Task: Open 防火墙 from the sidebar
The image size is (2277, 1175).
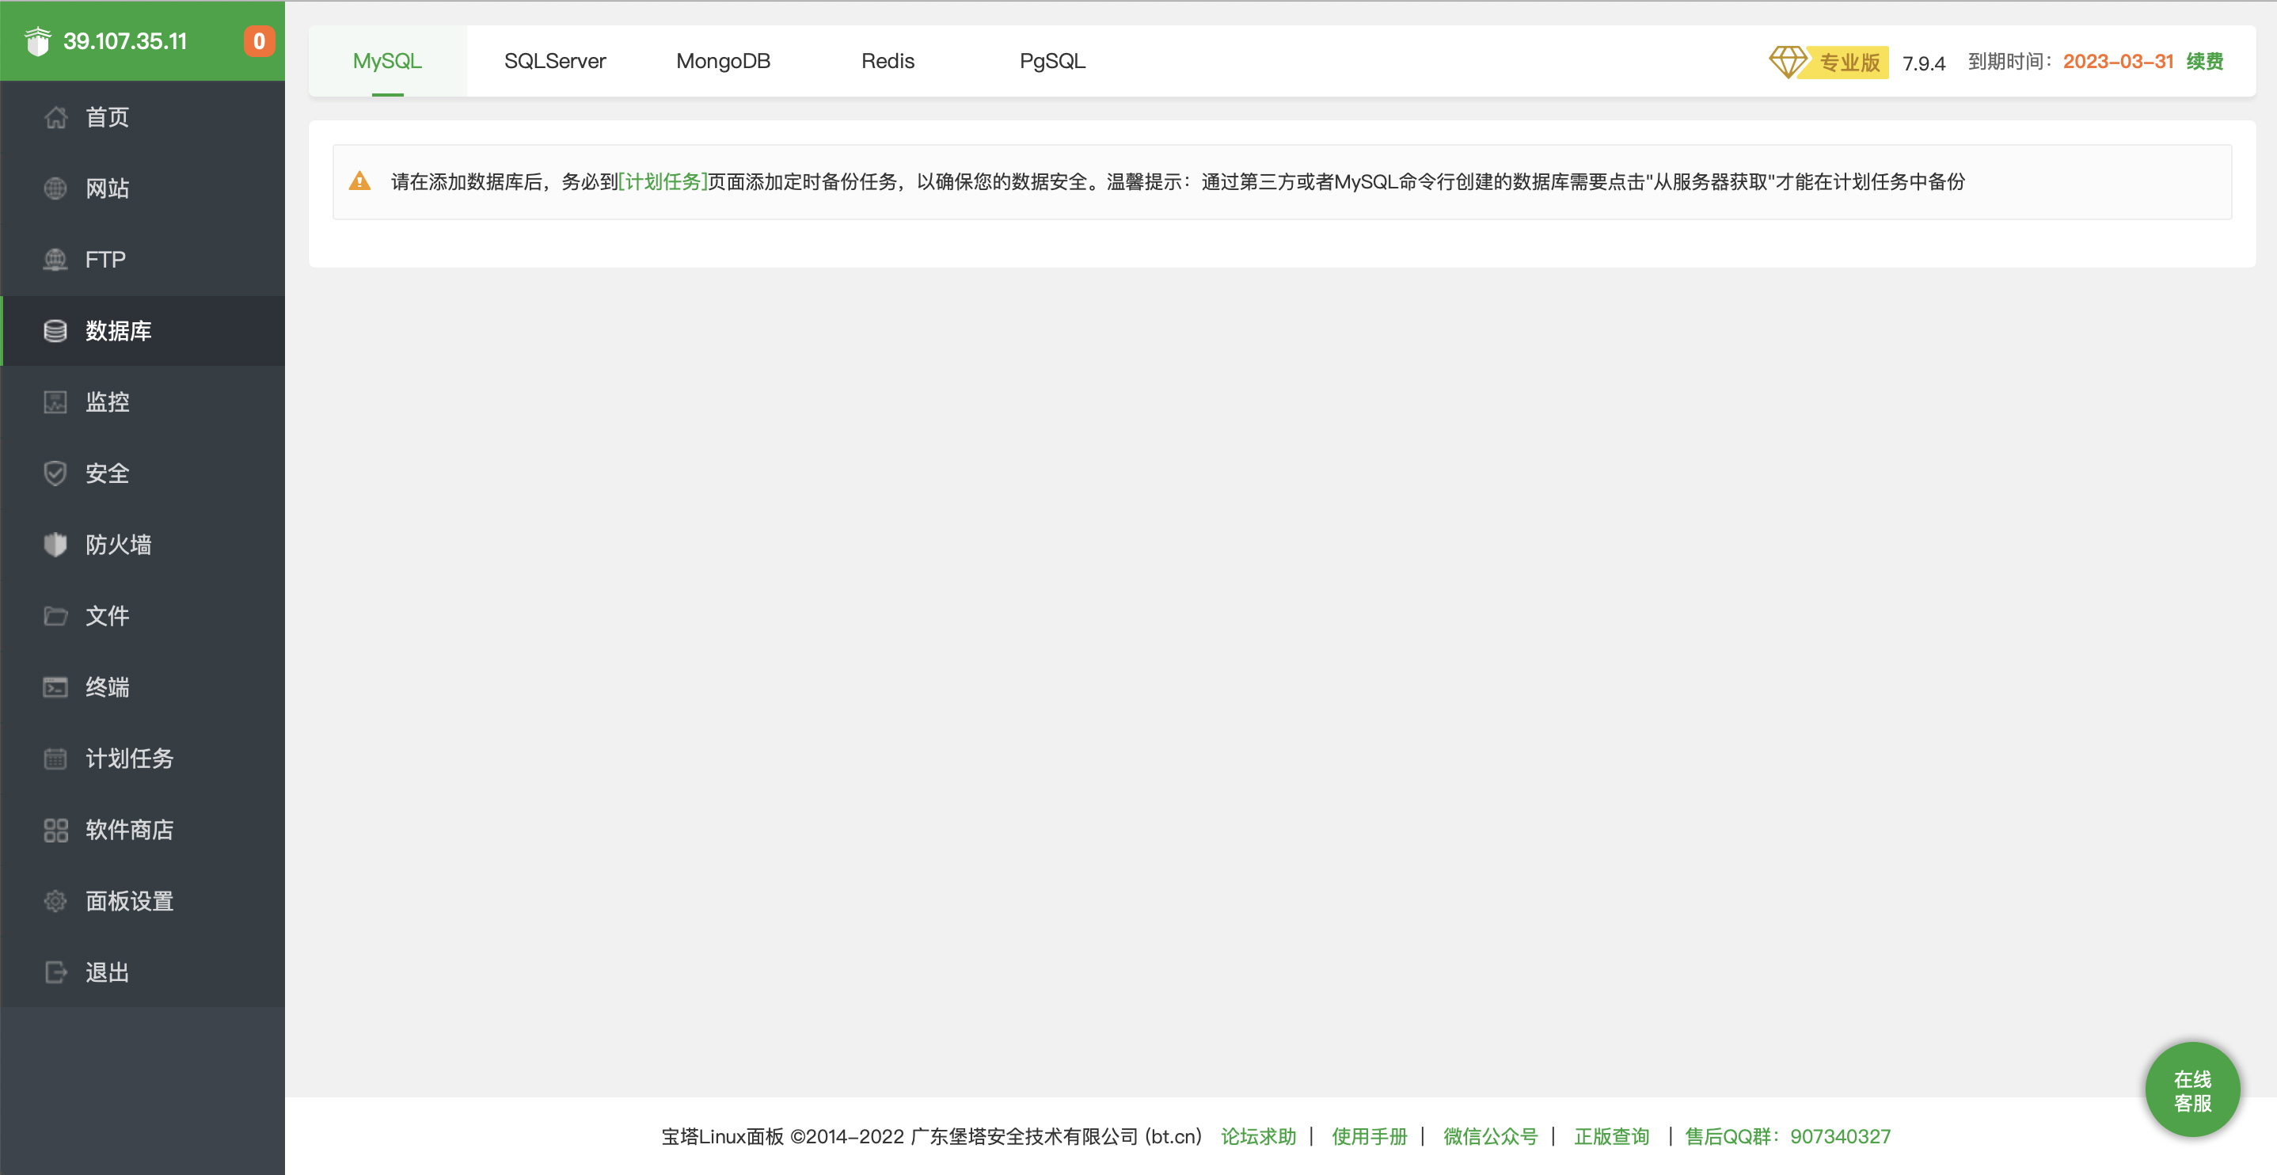Action: point(119,545)
